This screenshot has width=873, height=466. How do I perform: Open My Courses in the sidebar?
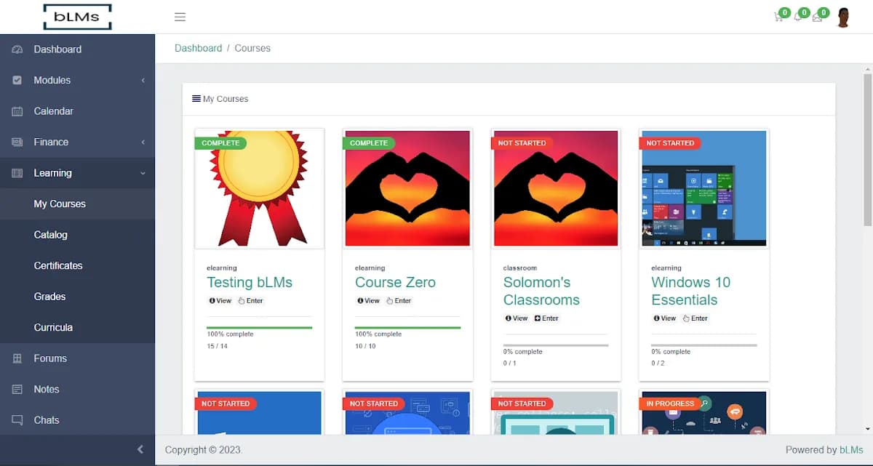[60, 204]
